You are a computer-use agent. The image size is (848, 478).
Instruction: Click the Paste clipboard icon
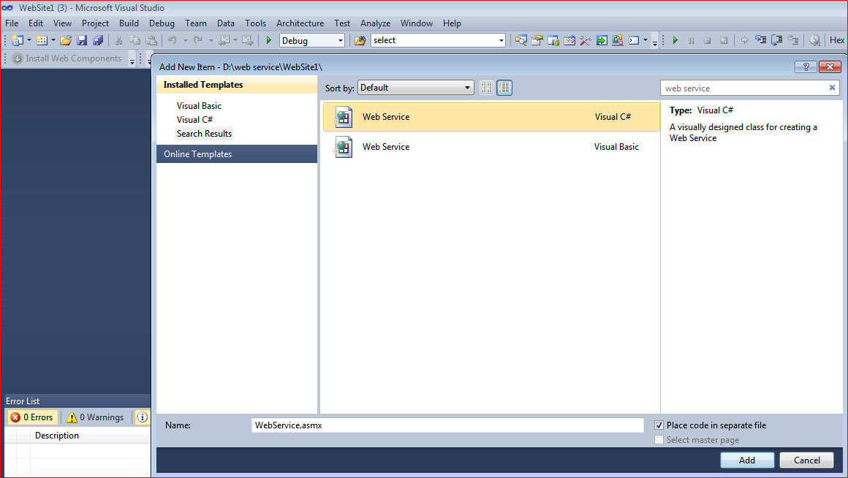[x=151, y=40]
